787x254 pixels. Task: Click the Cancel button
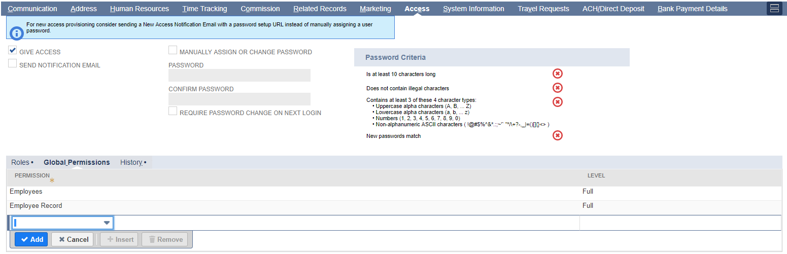pyautogui.click(x=72, y=239)
